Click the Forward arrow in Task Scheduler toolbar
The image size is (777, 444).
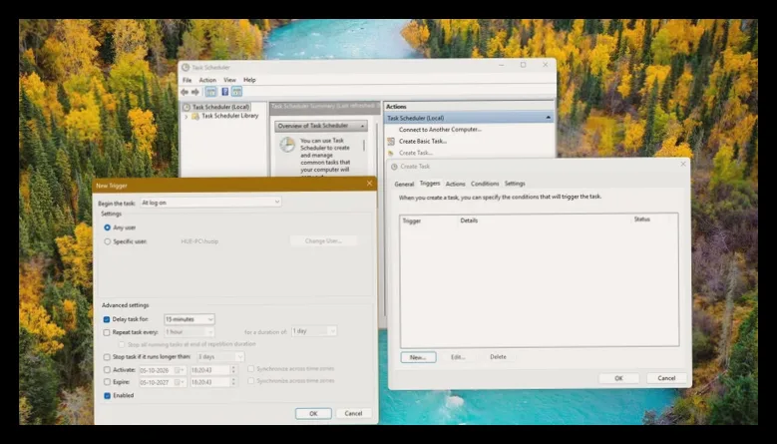click(x=195, y=92)
